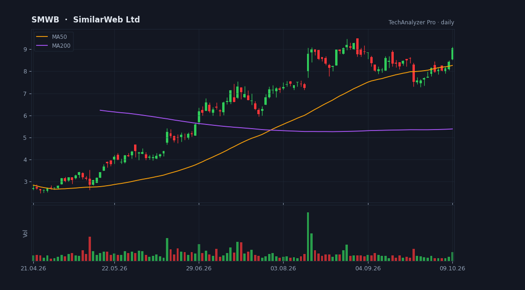Click the 4 price axis label

pos(25,159)
